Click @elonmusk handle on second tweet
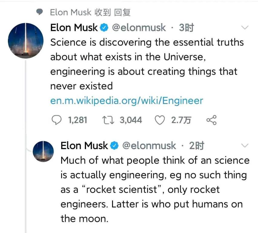This screenshot has width=258, height=233. [149, 145]
